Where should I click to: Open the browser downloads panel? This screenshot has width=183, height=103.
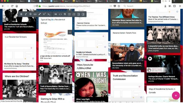click(x=165, y=6)
